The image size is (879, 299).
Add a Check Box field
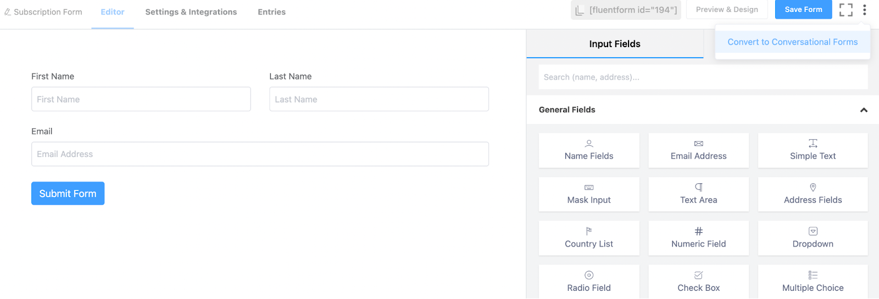[698, 281]
